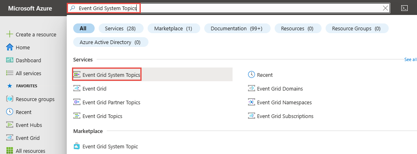Filter results by Services (28)
Screen dimensions: 417x154
(x=121, y=28)
